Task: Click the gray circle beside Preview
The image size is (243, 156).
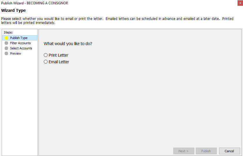Action: tap(6, 53)
